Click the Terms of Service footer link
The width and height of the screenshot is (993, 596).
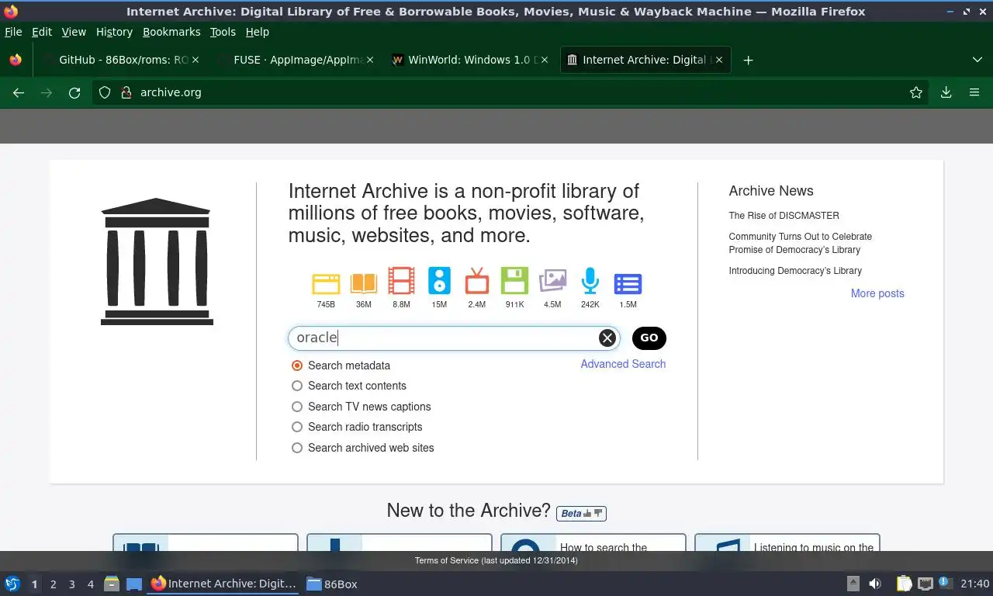(446, 560)
